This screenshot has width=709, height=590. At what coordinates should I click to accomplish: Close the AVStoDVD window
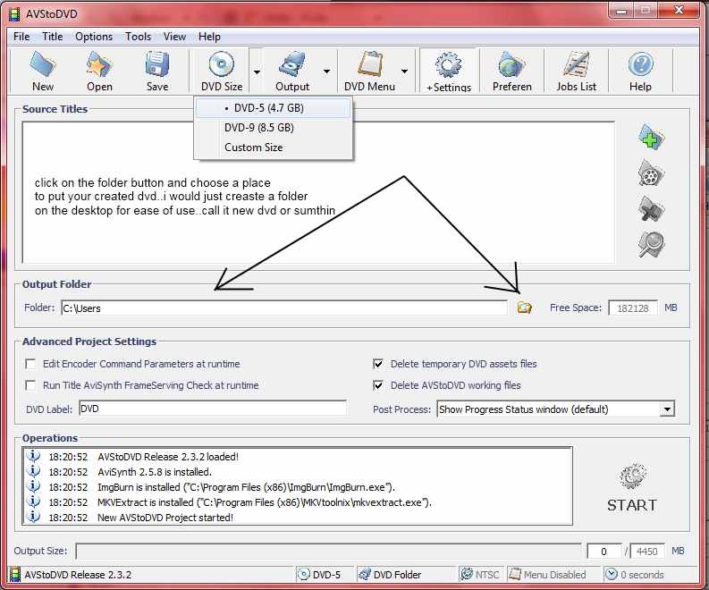point(679,11)
